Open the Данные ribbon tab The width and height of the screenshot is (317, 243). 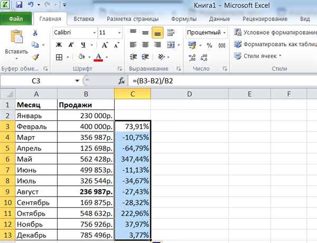(219, 19)
